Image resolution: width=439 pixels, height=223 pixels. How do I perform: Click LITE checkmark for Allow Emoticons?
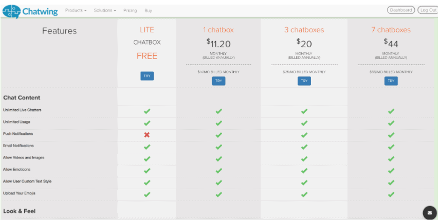[x=147, y=171]
